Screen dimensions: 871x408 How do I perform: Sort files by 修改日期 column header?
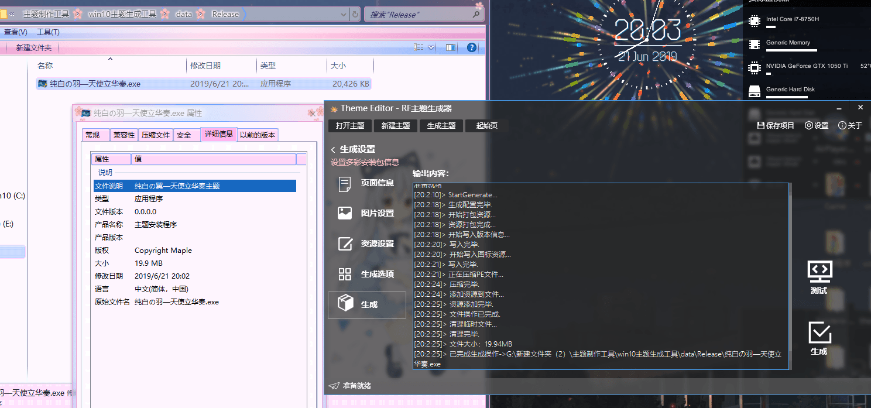(221, 66)
